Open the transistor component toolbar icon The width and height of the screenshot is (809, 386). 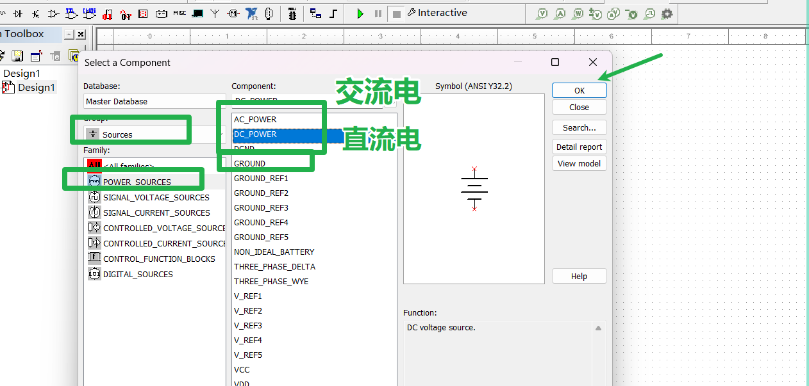36,13
